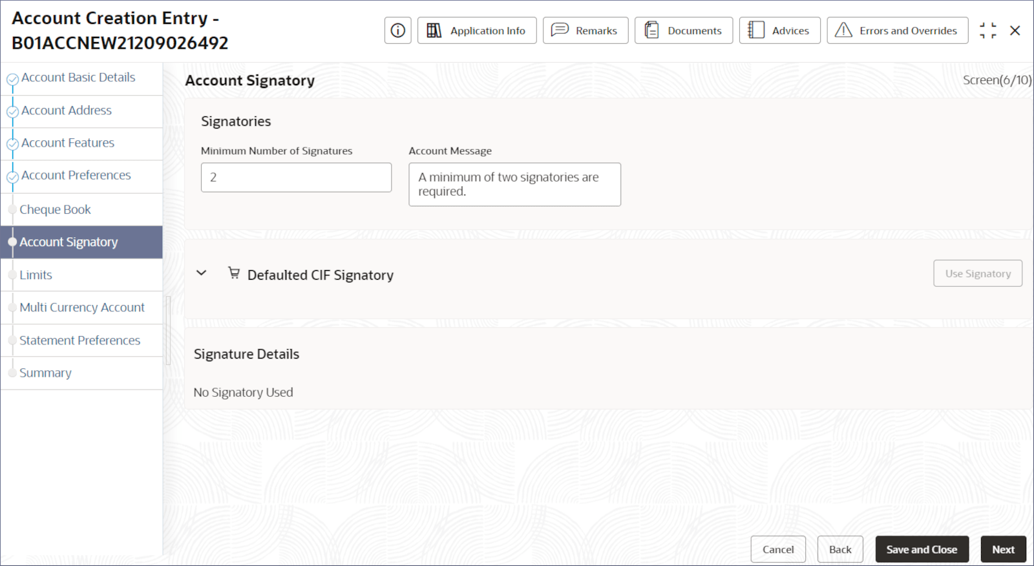This screenshot has width=1034, height=566.
Task: Click the cart icon beside Defaulted CIF Signatory
Action: 234,273
